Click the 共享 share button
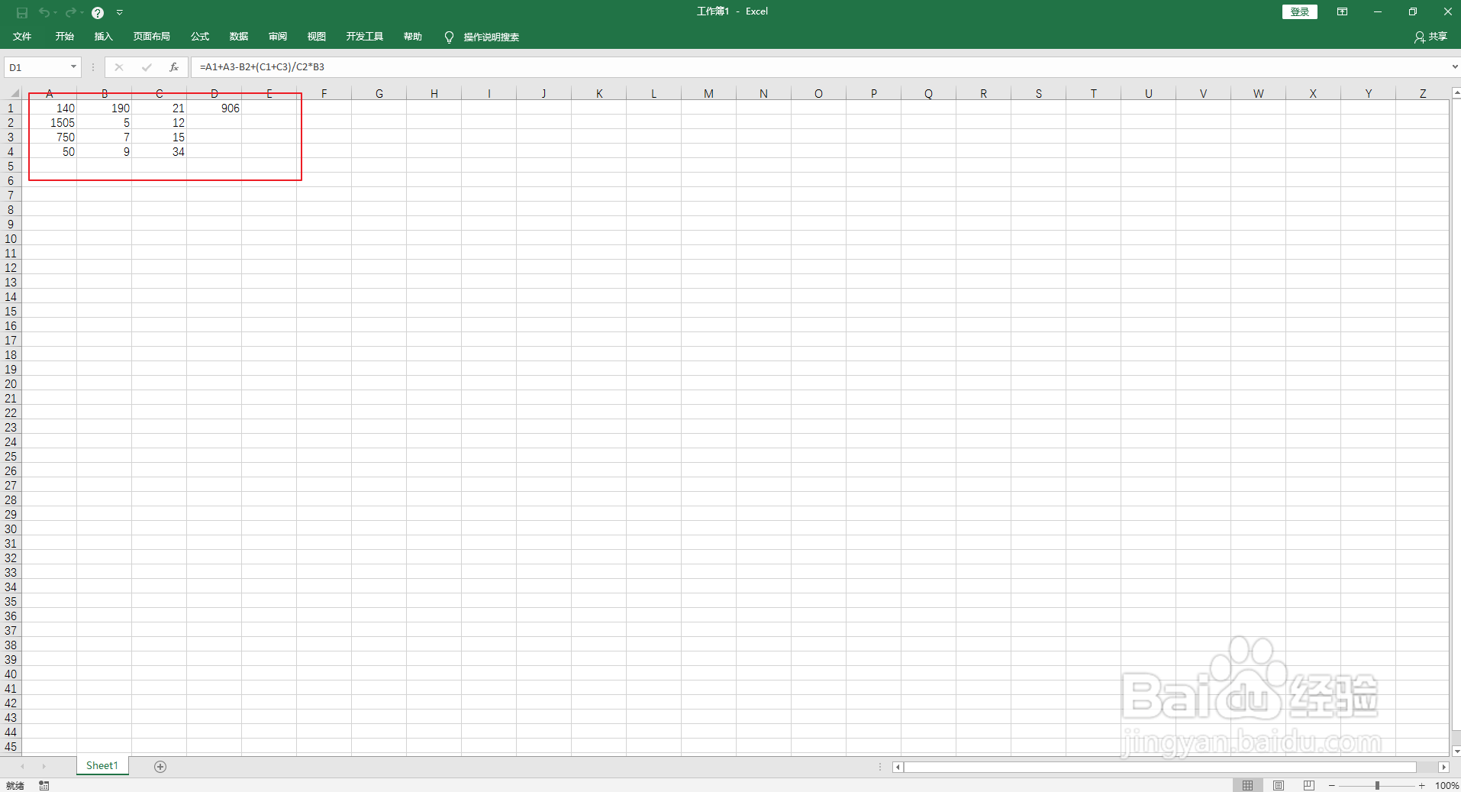 [1430, 37]
